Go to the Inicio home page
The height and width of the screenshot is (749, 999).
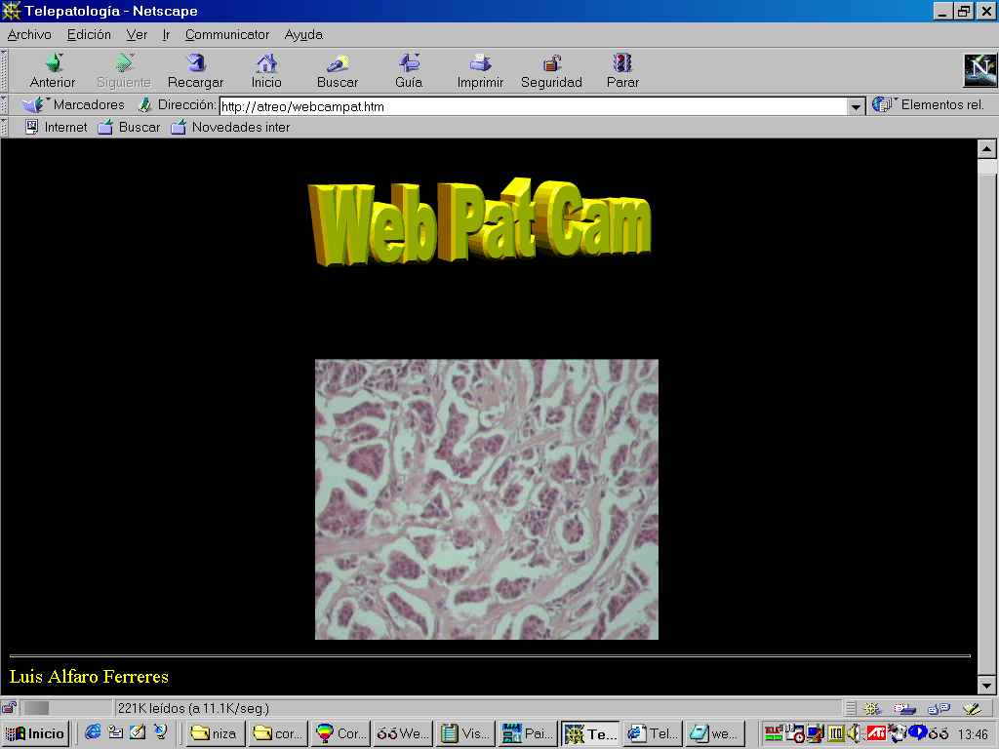(266, 64)
